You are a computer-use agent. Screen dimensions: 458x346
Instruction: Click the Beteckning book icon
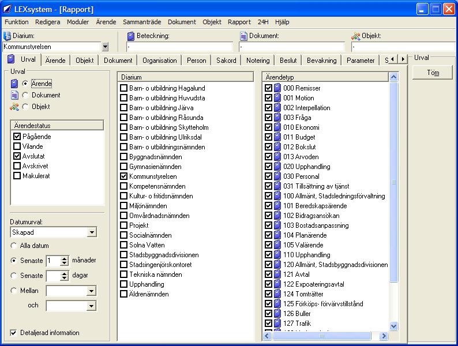pos(131,36)
